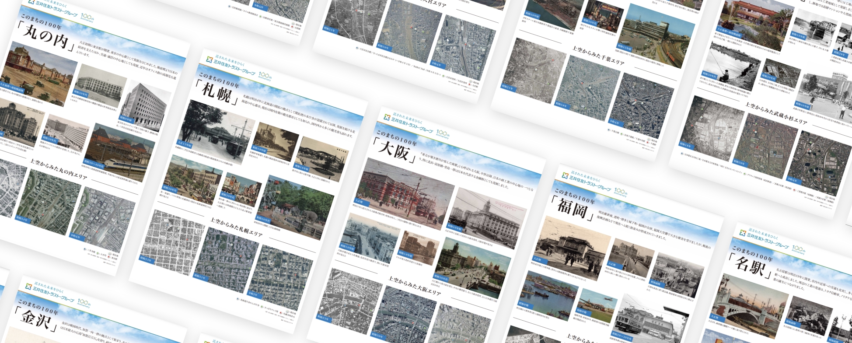Click the 「丸の内」 poster title
This screenshot has width=852, height=343.
tap(47, 38)
